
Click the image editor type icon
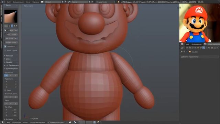click(x=182, y=44)
